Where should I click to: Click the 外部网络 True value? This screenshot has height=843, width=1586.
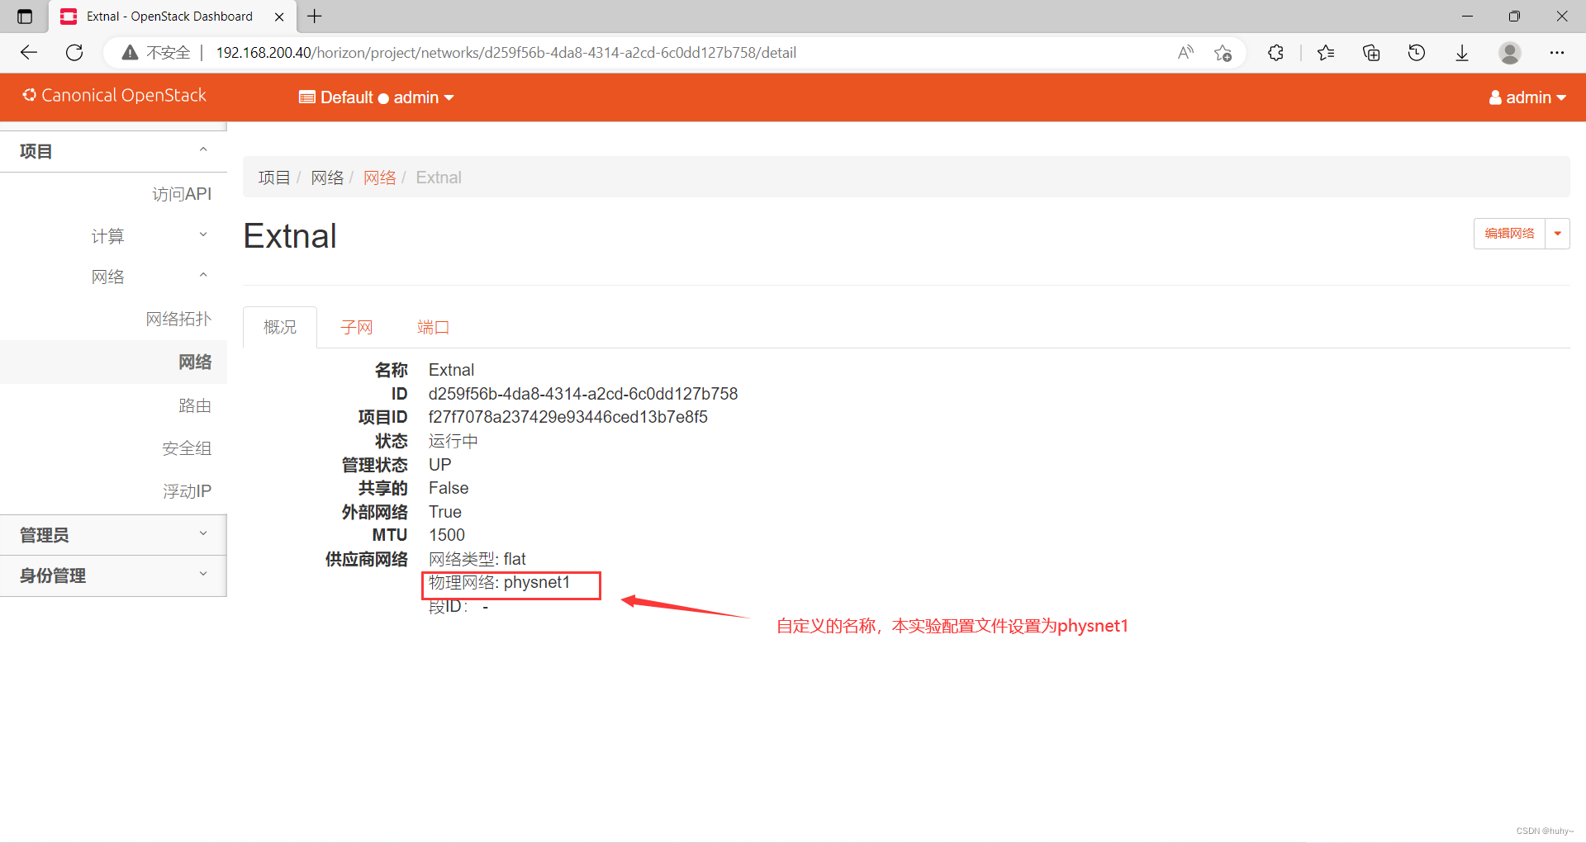(445, 512)
